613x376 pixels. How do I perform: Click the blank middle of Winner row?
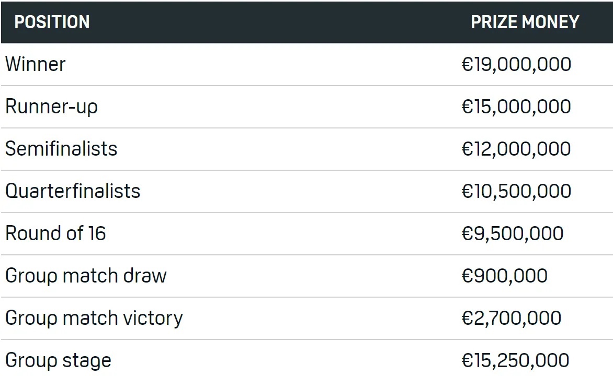[262, 64]
